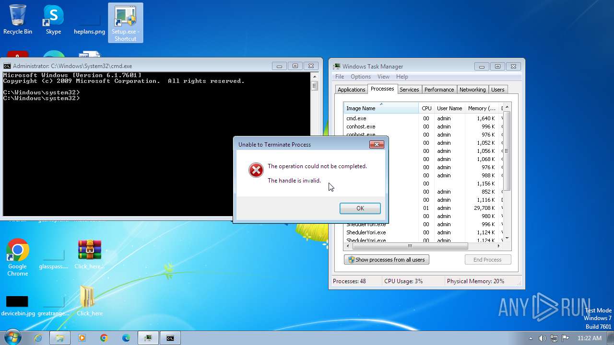
Task: Show hidden system tray icons
Action: click(531, 338)
